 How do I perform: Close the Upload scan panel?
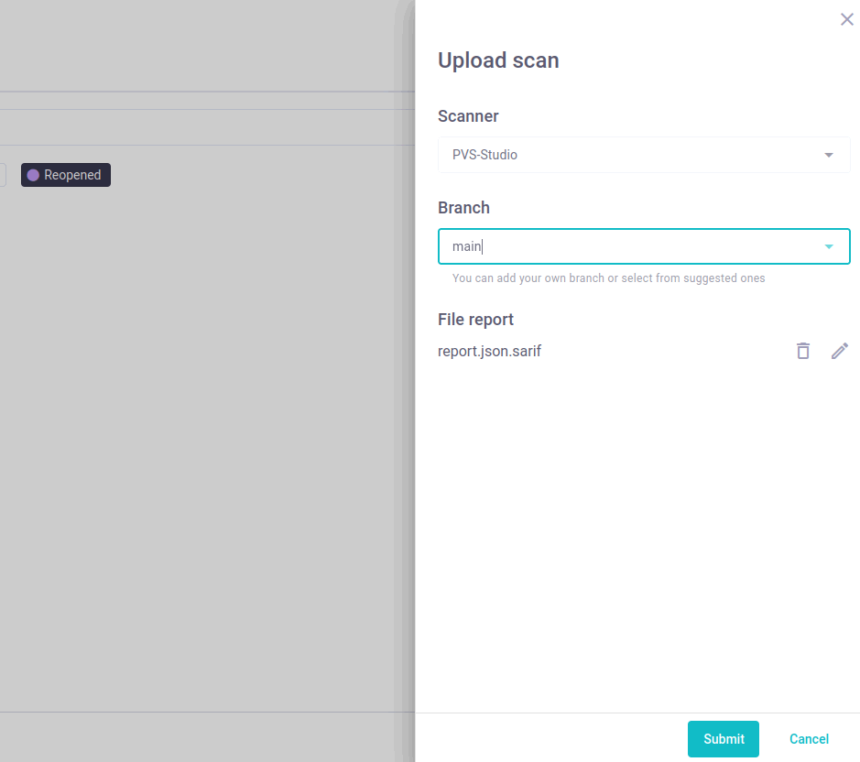(x=846, y=19)
